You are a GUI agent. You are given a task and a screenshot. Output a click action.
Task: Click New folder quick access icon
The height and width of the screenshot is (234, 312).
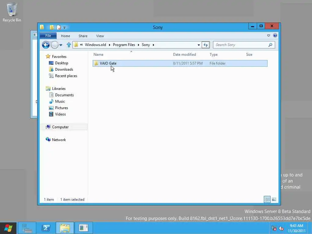pyautogui.click(x=52, y=27)
